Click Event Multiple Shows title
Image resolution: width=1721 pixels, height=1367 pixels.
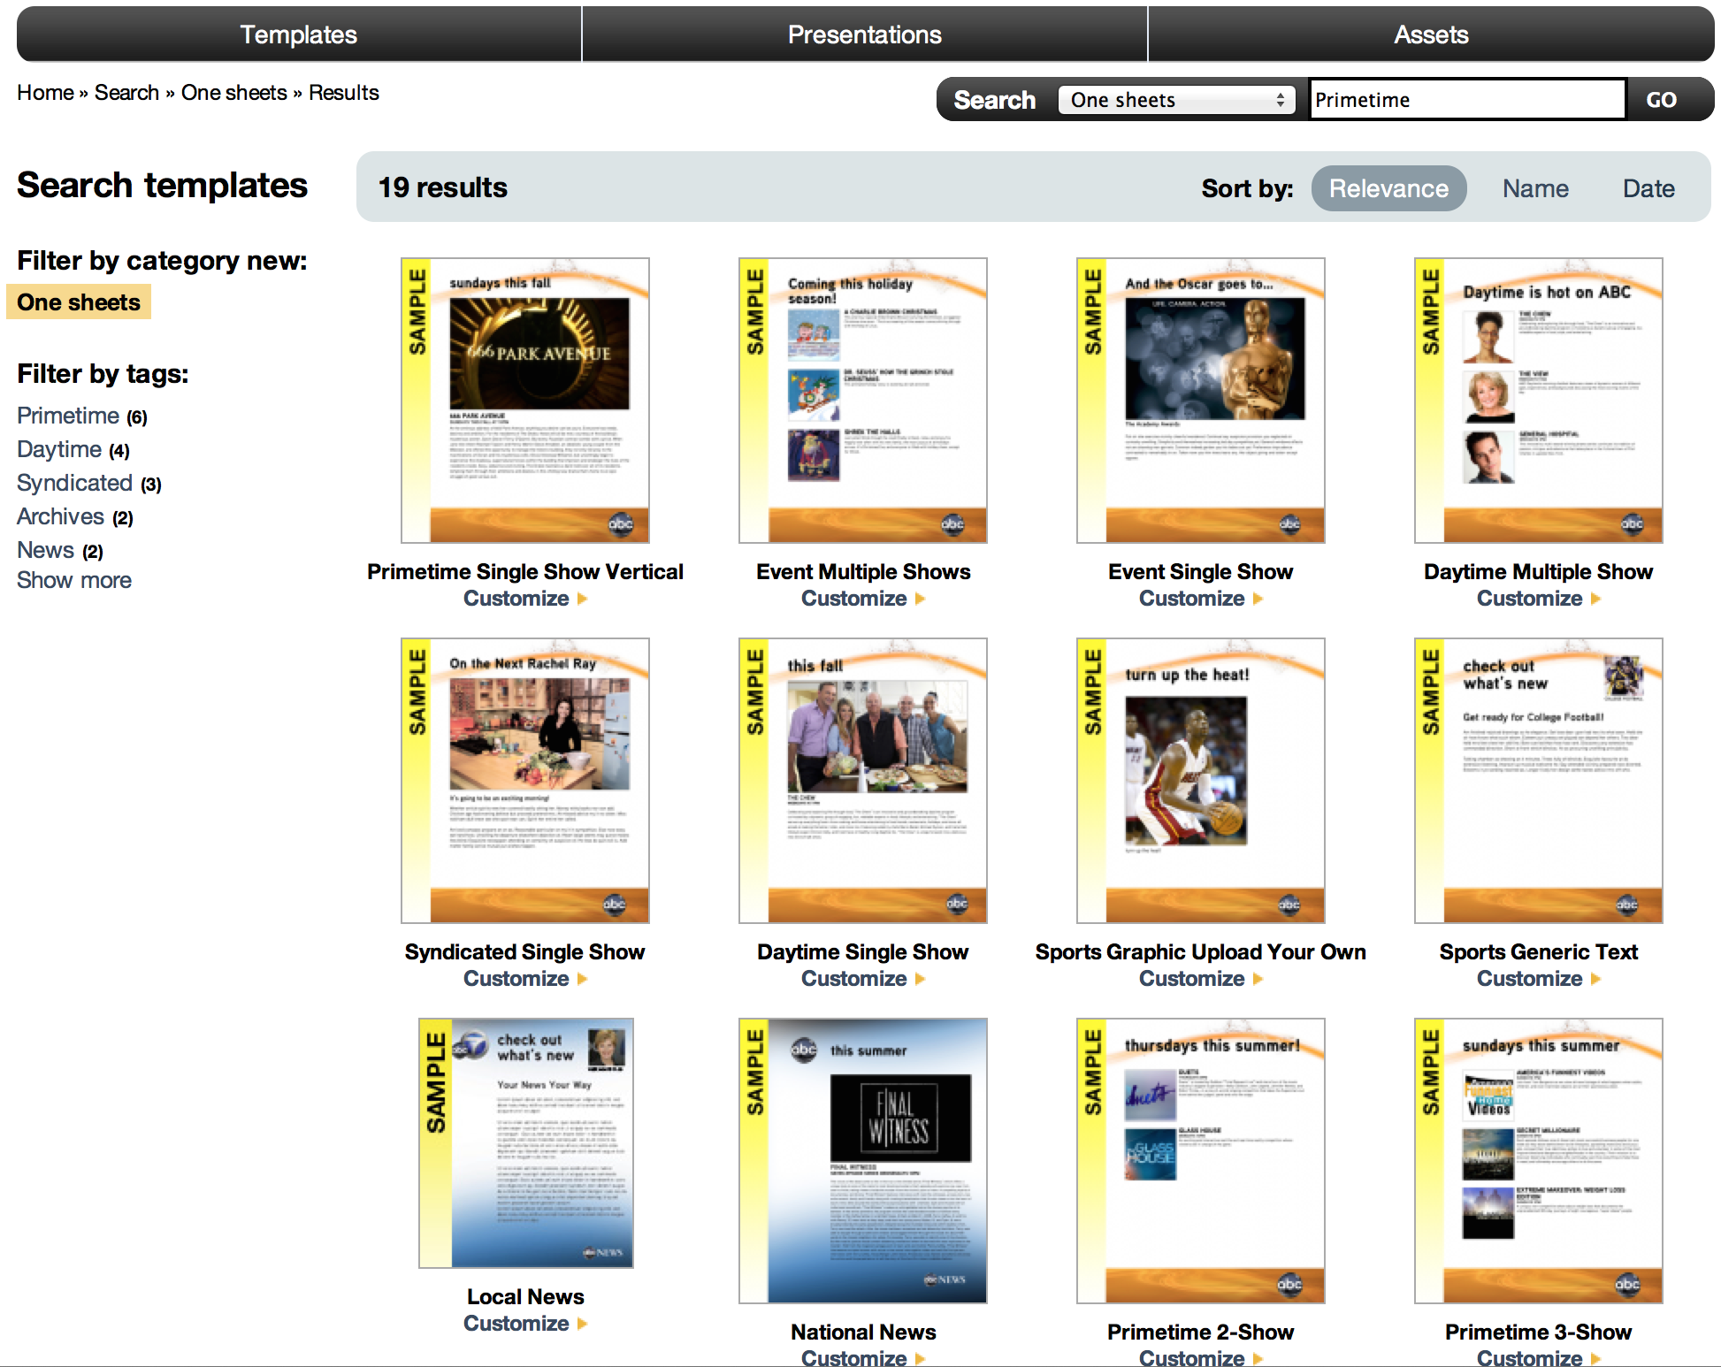pos(863,572)
